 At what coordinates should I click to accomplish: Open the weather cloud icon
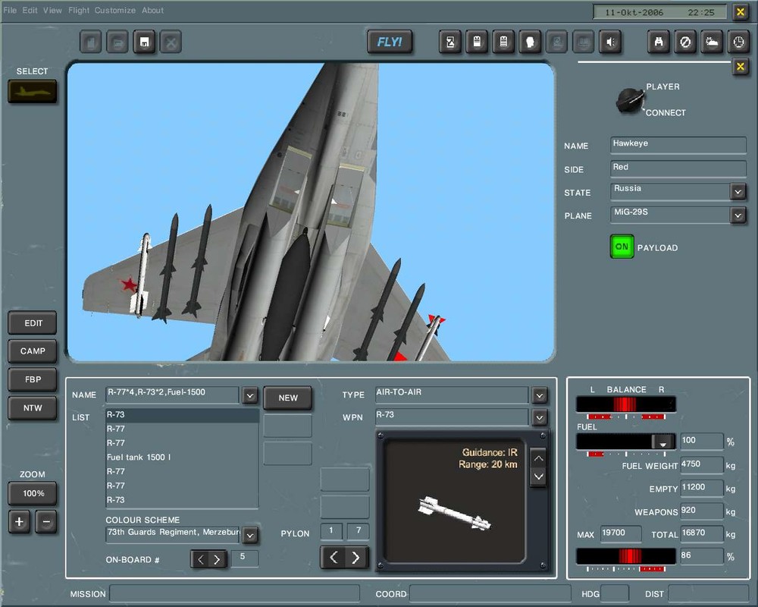coord(712,42)
